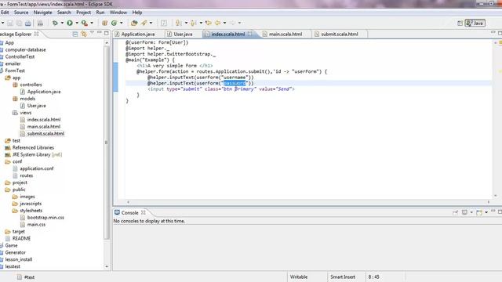This screenshot has width=502, height=282.
Task: Open the Run menu
Action: 100,13
